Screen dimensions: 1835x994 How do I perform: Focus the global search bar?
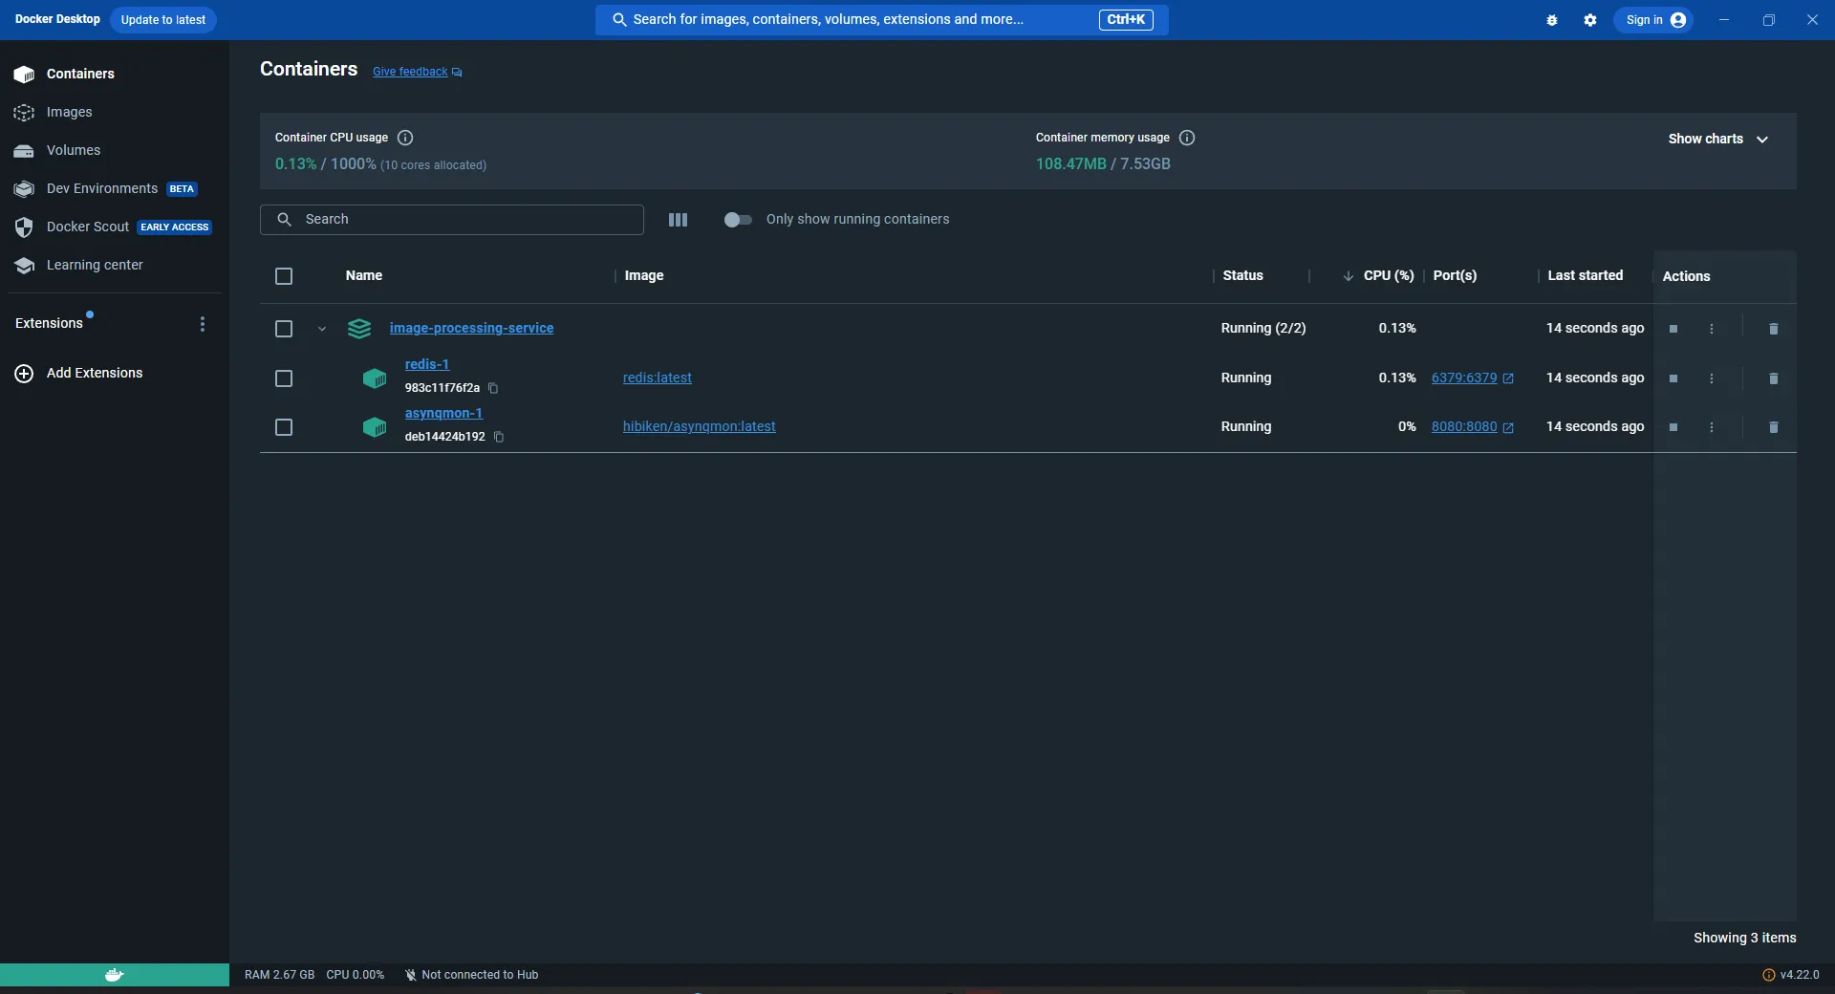click(881, 20)
